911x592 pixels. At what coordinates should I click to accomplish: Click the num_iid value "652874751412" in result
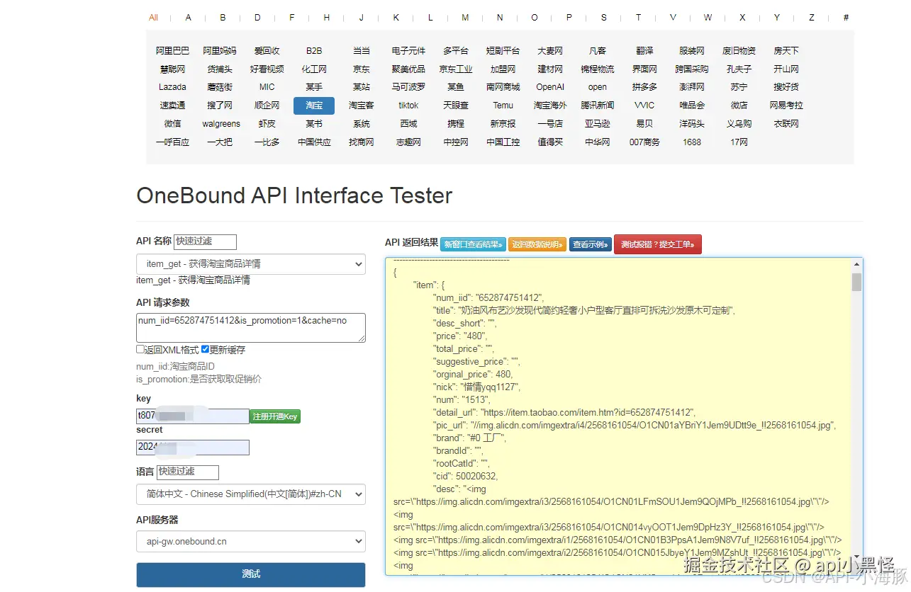[508, 298]
